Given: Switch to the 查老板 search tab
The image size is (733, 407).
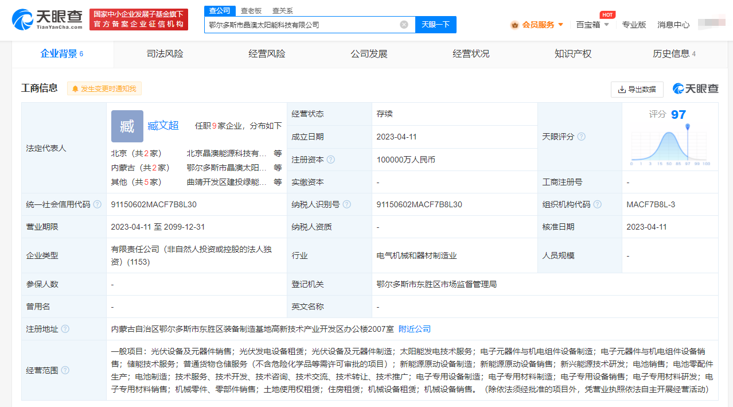Looking at the screenshot, I should [251, 10].
